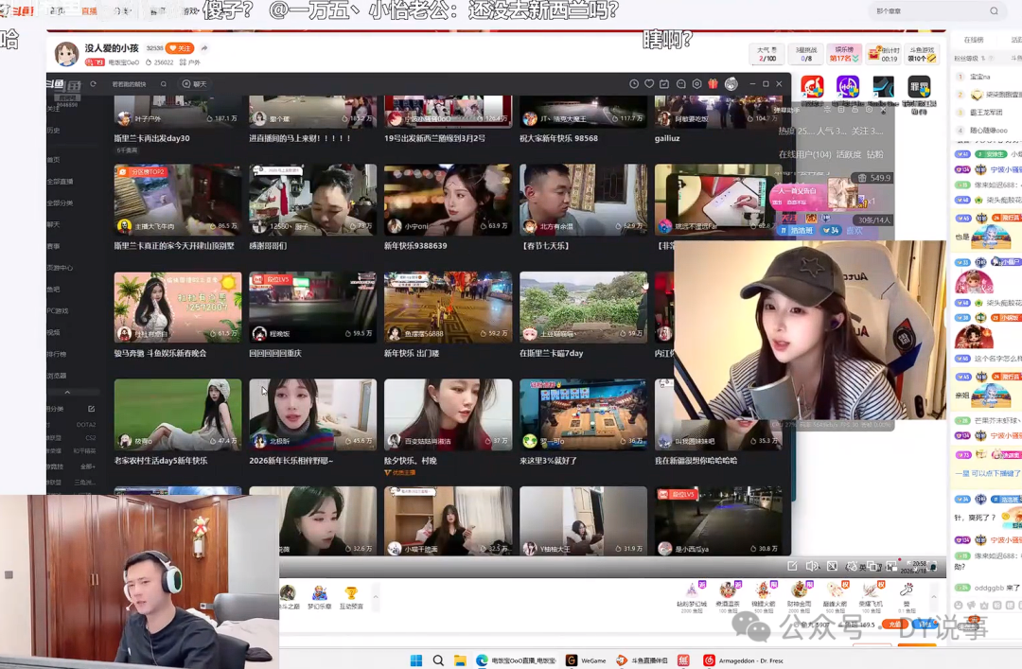This screenshot has height=669, width=1022.
Task: Click the search magnifier in client toolbar
Action: pyautogui.click(x=164, y=84)
